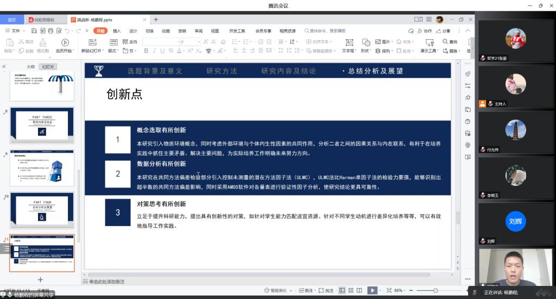Click the save icon in quick toolbar
The height and width of the screenshot is (299, 556).
coord(34,31)
